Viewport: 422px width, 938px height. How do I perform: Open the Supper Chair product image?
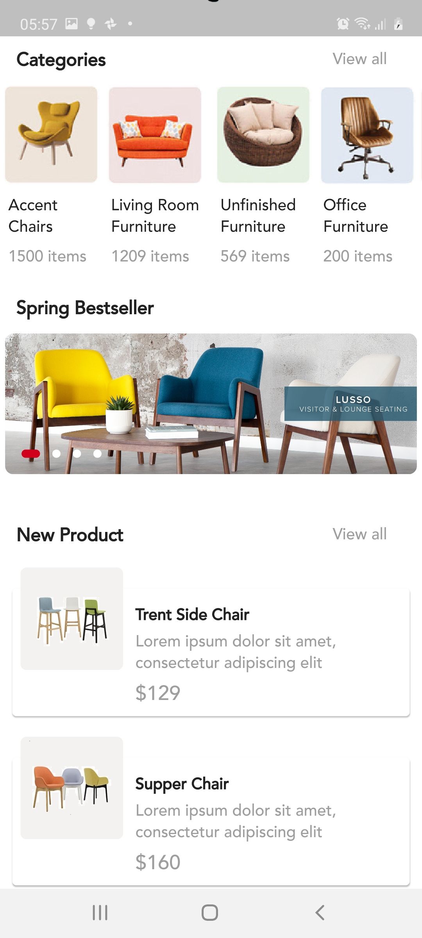[72, 788]
